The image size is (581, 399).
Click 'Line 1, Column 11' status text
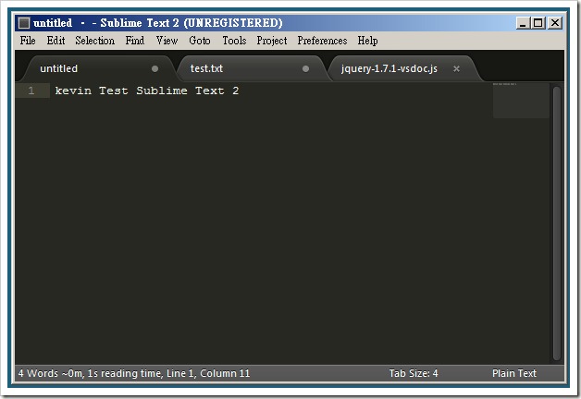[x=208, y=373]
